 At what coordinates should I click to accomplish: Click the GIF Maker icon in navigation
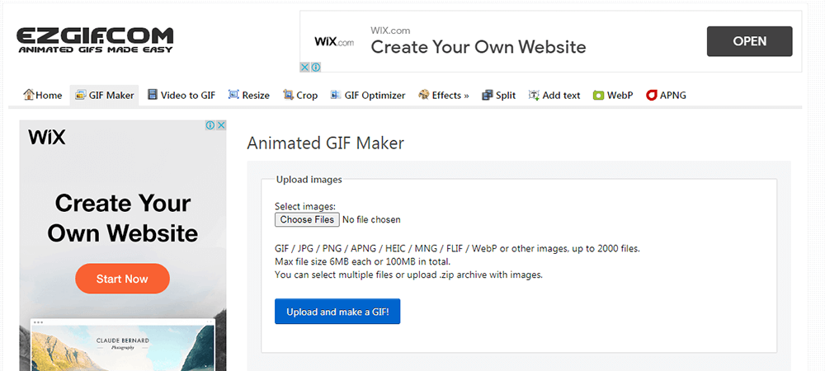(x=80, y=95)
